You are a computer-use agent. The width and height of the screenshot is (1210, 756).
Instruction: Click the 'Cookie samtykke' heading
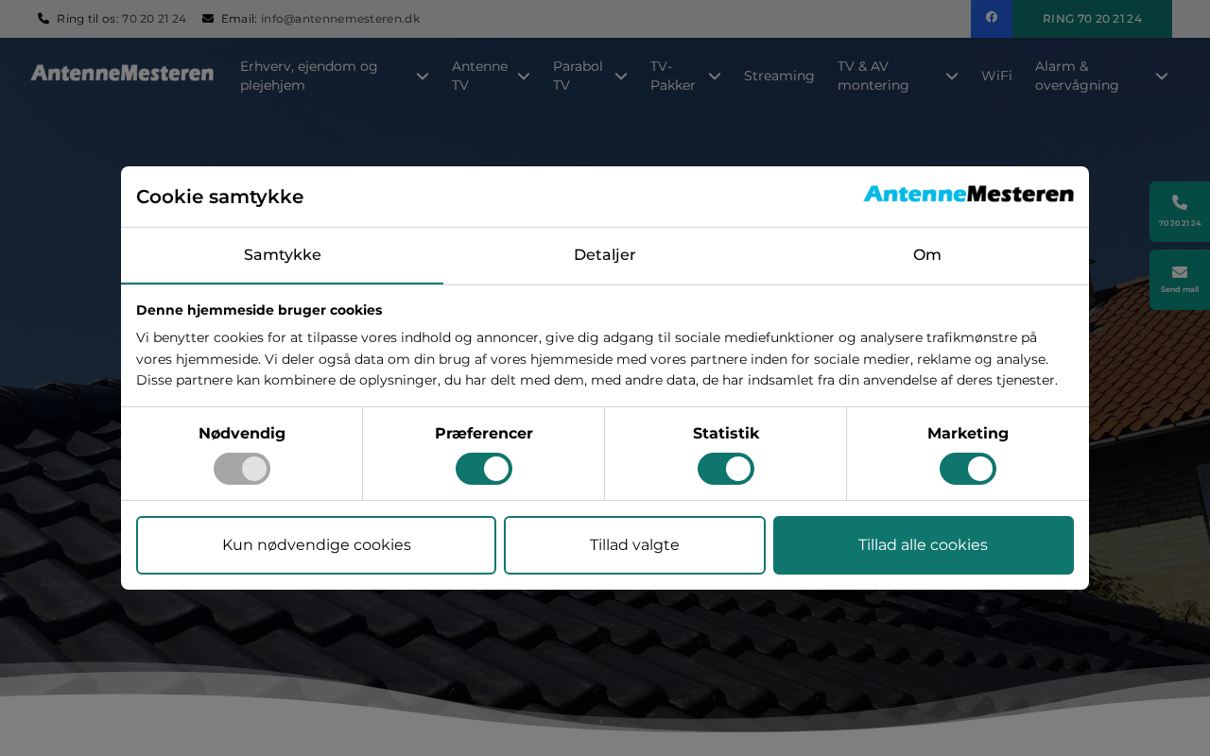pyautogui.click(x=220, y=197)
